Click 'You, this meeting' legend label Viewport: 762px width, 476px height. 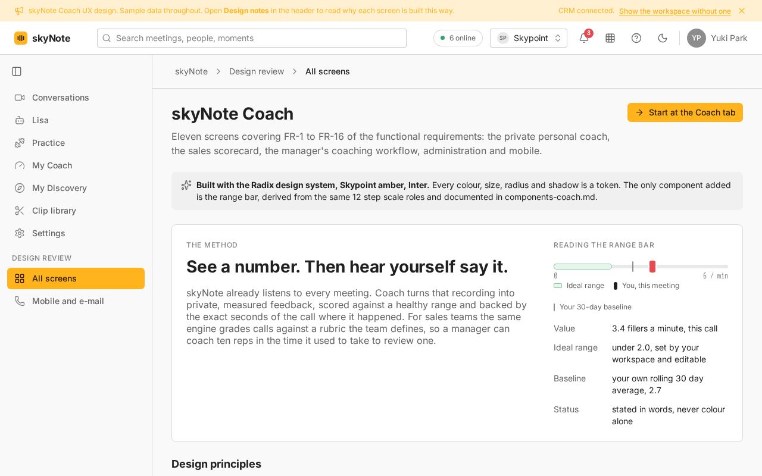point(651,286)
